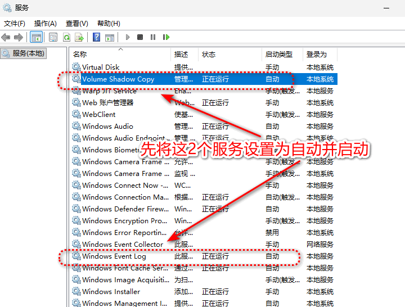
Task: Click 自动(触发... type of Windows Connection Manager
Action: 282,197
